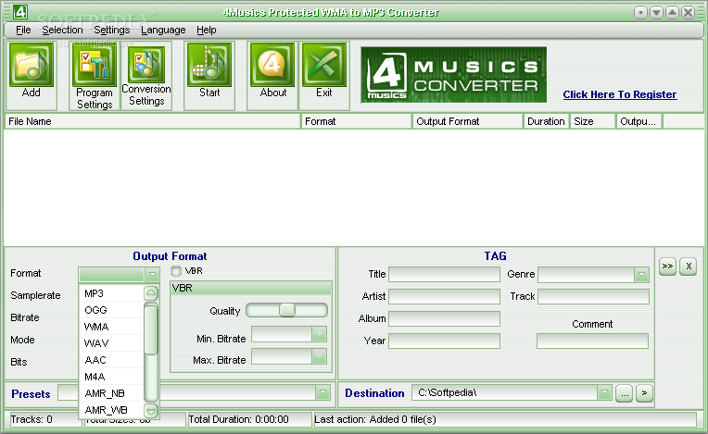Click the 4Musics Converter banner logo
The height and width of the screenshot is (434, 708).
[x=453, y=75]
